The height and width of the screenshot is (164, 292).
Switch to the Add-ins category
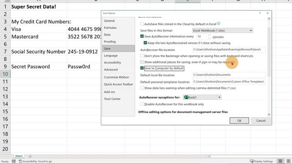109,92
